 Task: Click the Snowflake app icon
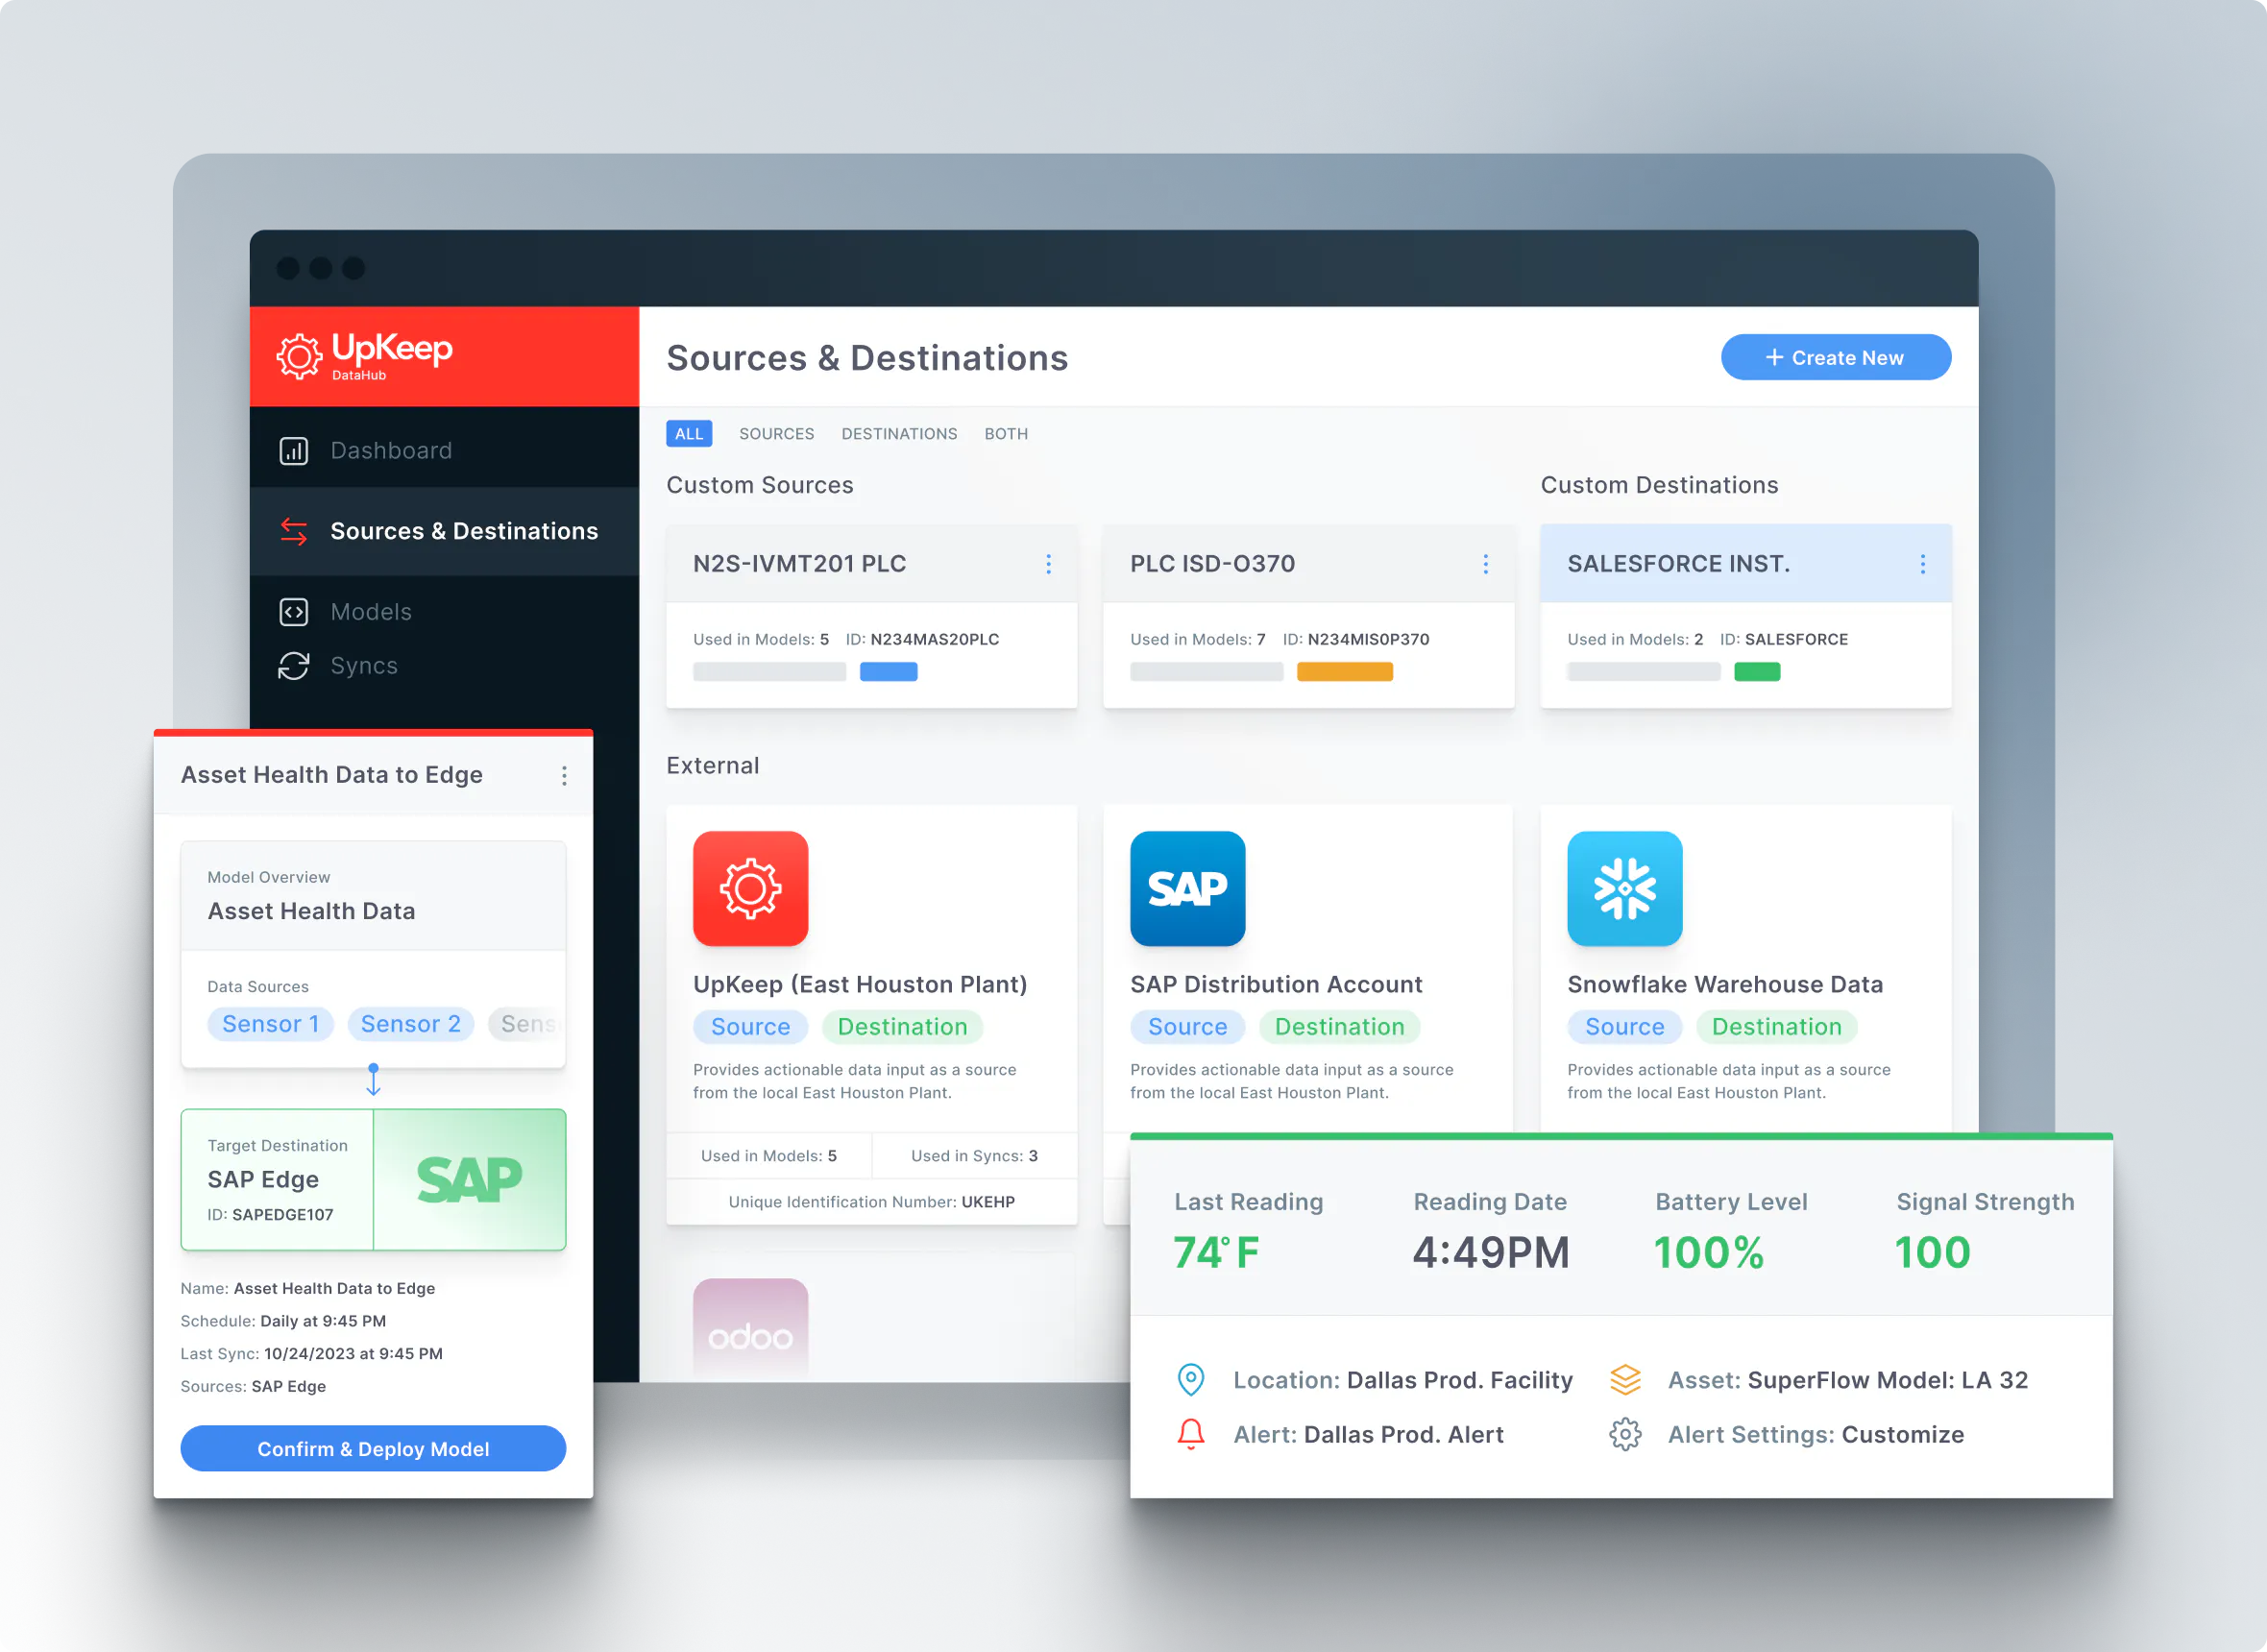pyautogui.click(x=1624, y=888)
